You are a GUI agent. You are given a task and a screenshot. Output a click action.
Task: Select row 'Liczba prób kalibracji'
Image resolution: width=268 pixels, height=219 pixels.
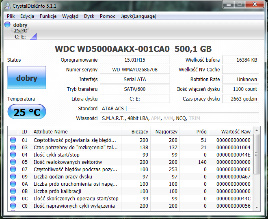point(130,191)
